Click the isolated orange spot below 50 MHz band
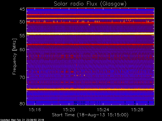The width and height of the screenshot is (162, 121). click(89, 25)
